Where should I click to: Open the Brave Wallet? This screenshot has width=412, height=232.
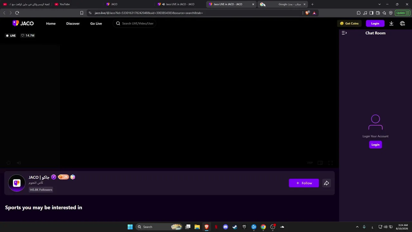[378, 13]
